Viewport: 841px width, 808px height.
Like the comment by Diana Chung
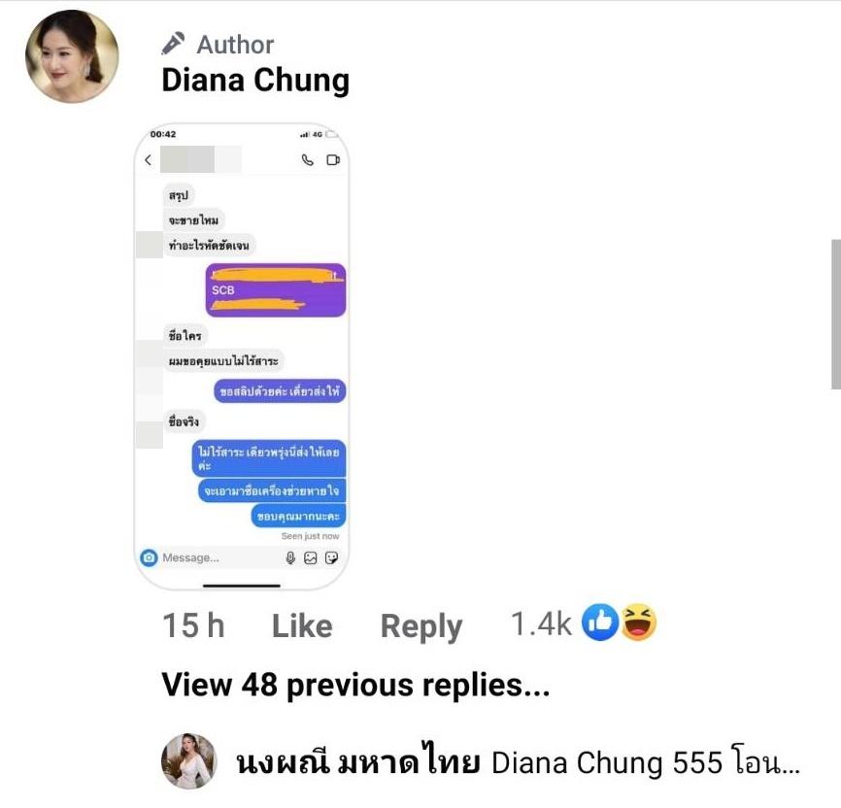point(302,625)
